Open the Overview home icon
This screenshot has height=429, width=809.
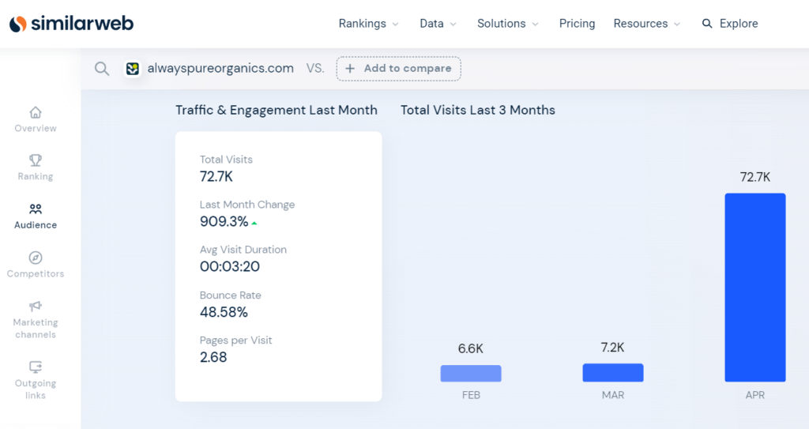tap(36, 112)
